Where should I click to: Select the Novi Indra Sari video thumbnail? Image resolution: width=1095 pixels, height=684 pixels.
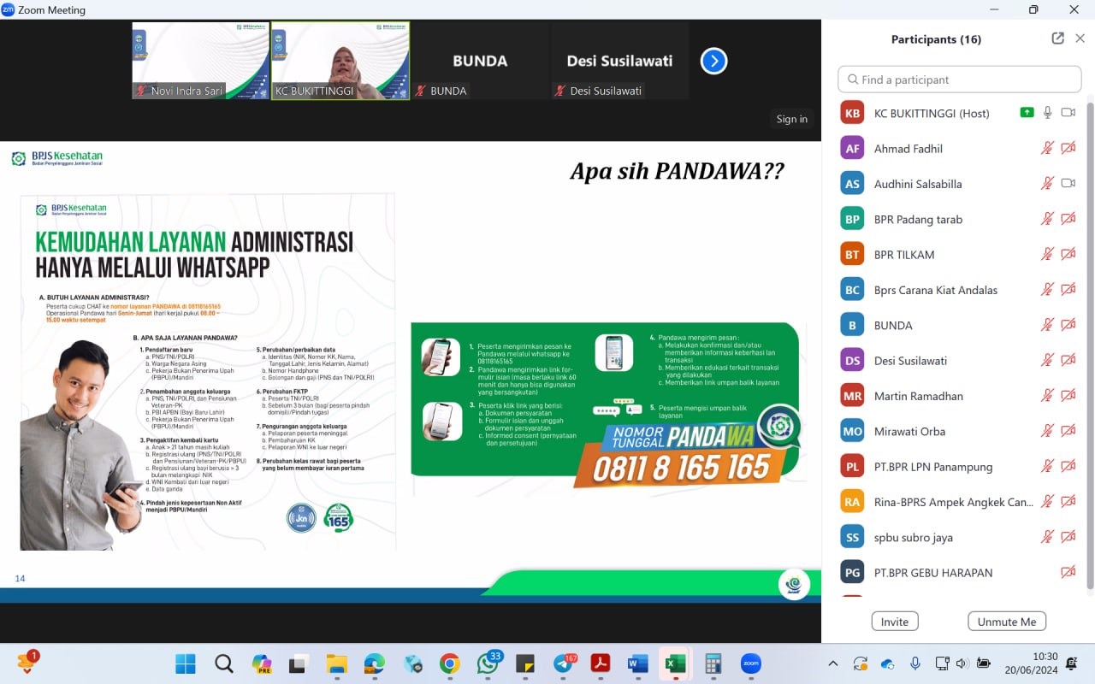click(201, 61)
